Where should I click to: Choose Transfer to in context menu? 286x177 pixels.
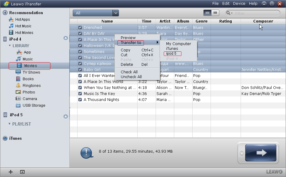click(137, 42)
